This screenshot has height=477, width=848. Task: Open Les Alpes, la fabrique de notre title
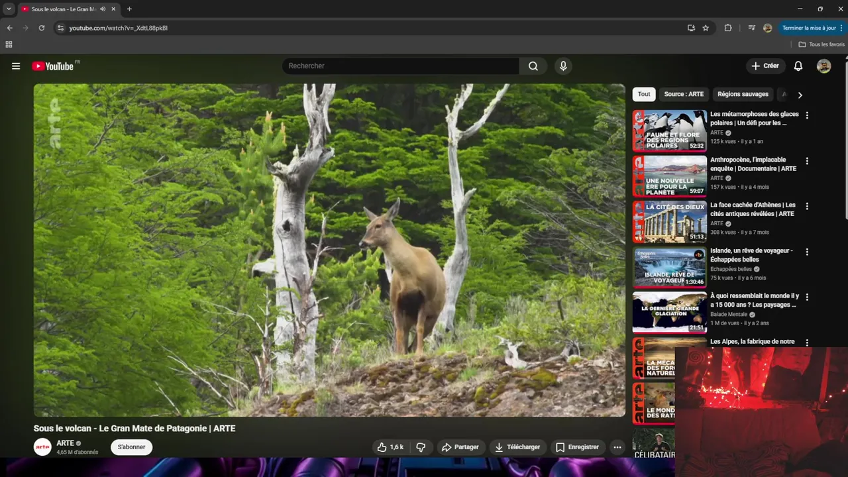point(752,342)
